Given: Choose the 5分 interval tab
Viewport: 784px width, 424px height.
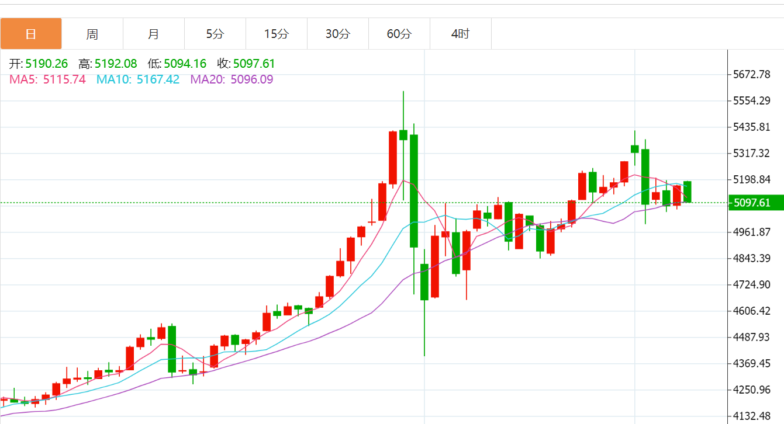Looking at the screenshot, I should click(215, 34).
